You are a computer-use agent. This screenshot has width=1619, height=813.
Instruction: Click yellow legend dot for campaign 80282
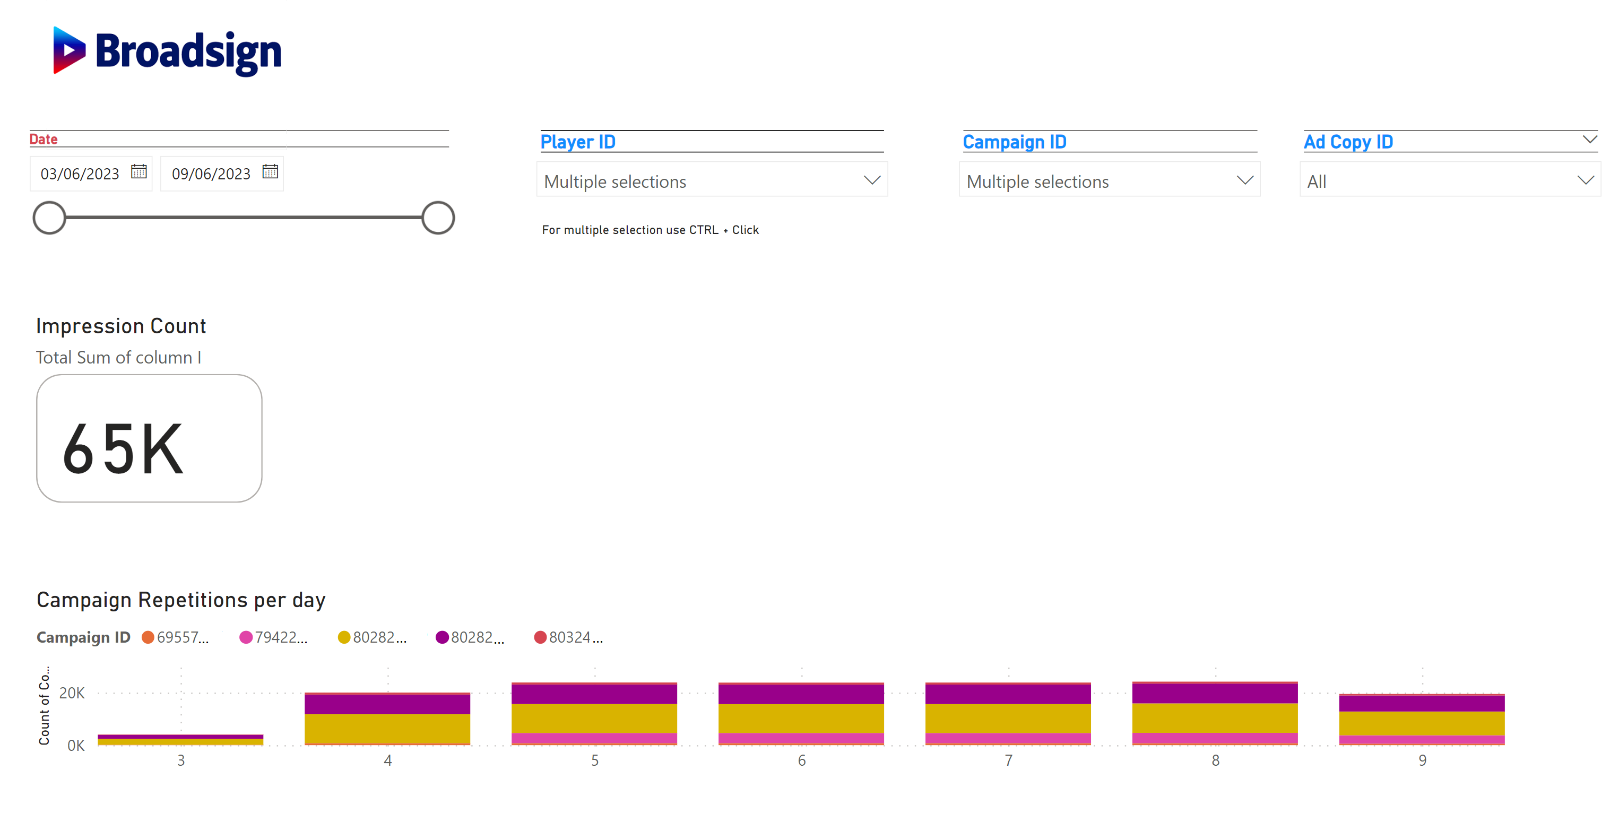pyautogui.click(x=344, y=637)
